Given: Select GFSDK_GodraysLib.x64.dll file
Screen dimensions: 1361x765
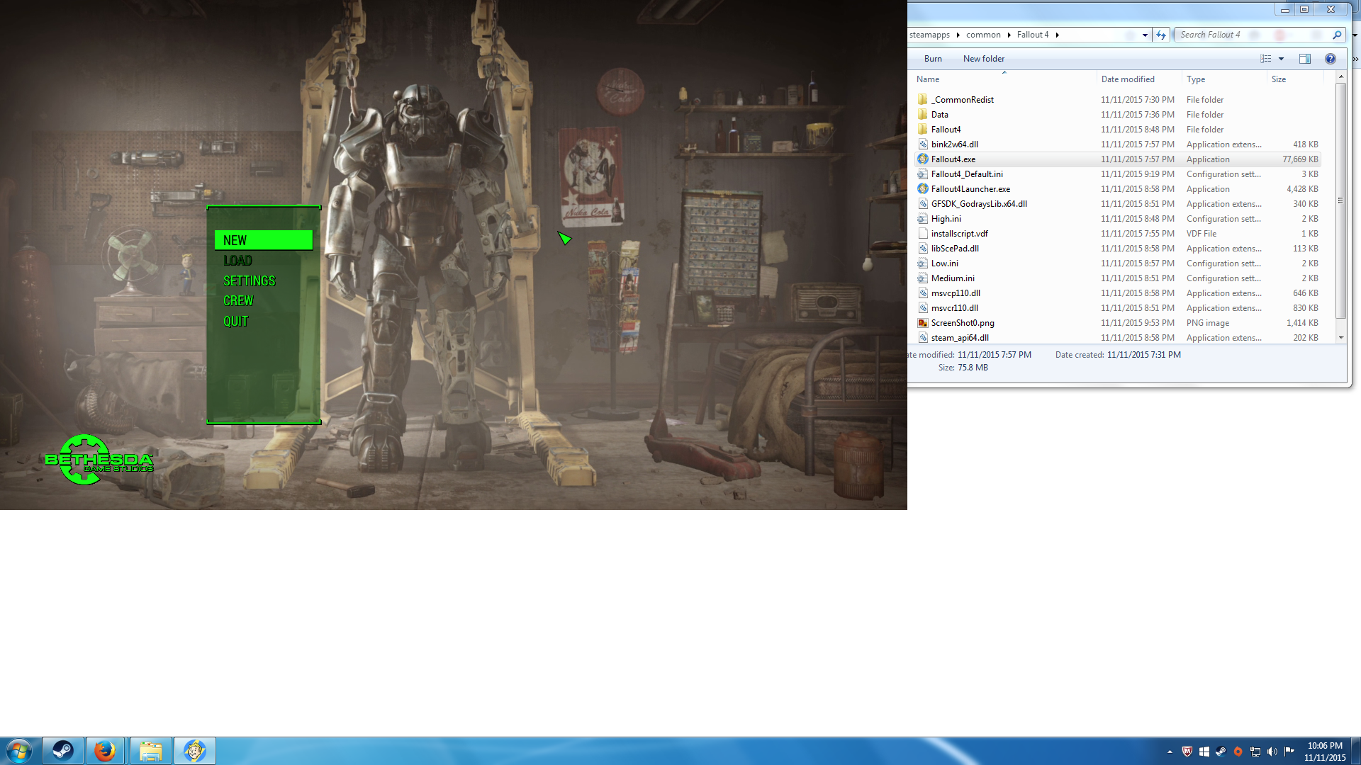Looking at the screenshot, I should [1119, 204].
